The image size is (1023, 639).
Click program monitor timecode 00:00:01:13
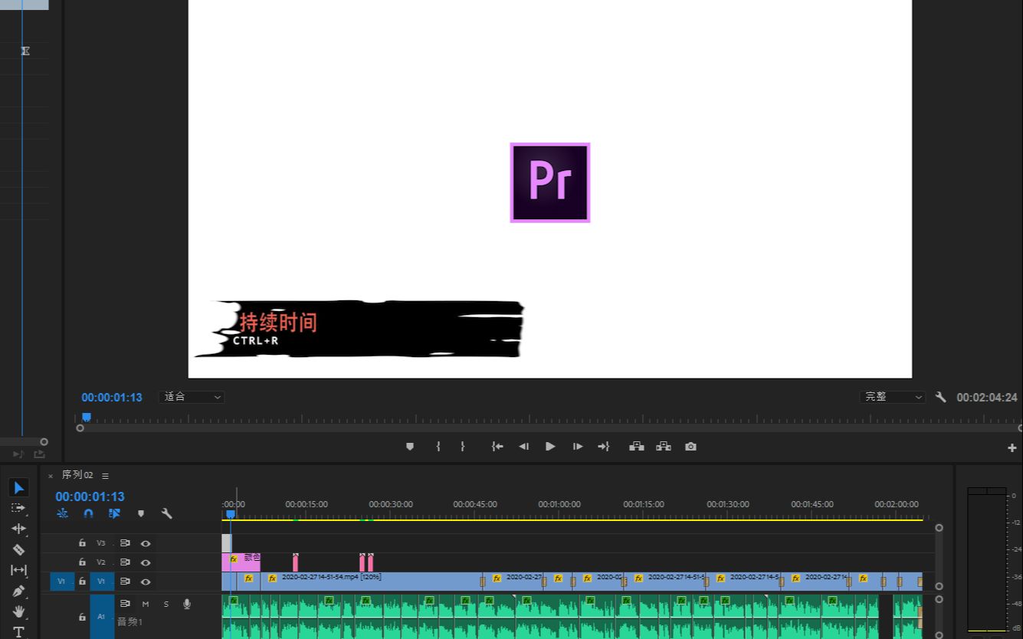(x=112, y=398)
